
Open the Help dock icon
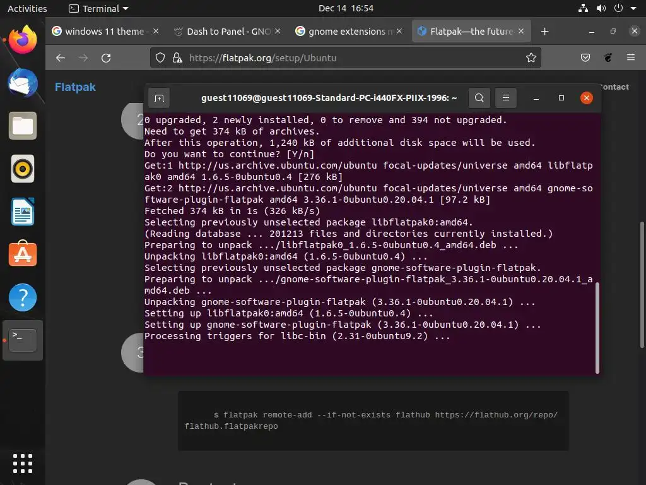(x=23, y=297)
